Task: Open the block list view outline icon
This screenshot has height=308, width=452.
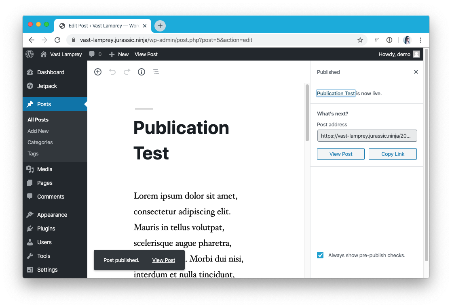Action: pos(156,71)
